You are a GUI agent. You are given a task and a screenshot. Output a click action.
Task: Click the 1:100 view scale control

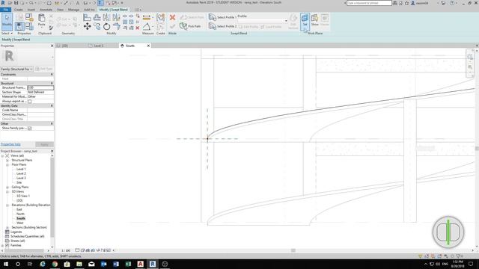point(66,250)
